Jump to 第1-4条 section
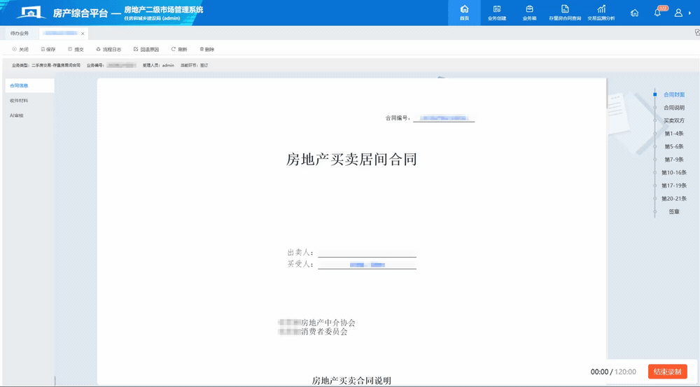700x387 pixels. (x=673, y=134)
